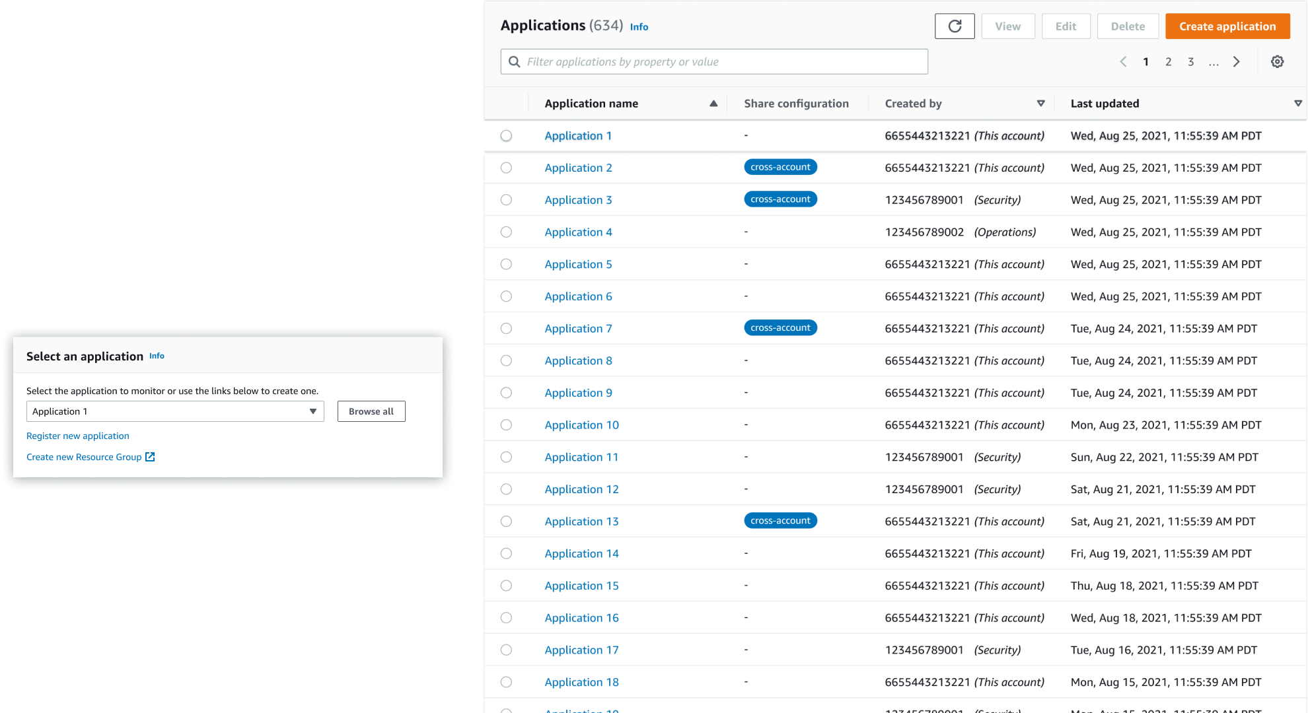Open the Application 1 selection dropdown
This screenshot has height=713, width=1308.
click(175, 411)
